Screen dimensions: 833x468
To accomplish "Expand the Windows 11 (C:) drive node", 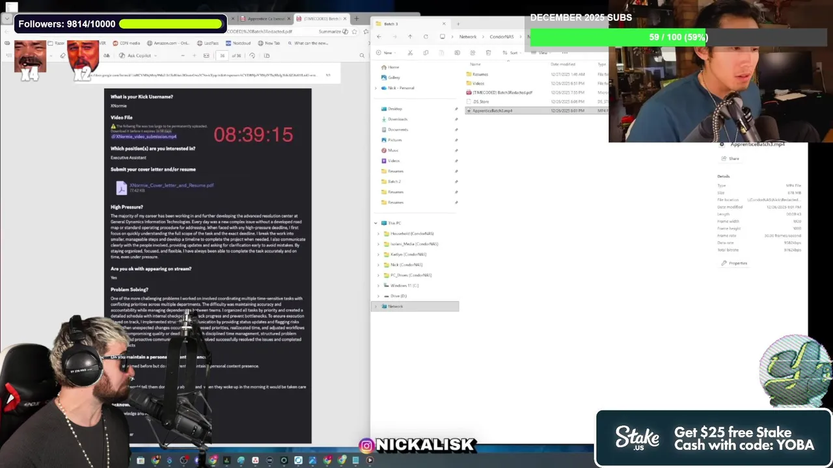I will [379, 285].
